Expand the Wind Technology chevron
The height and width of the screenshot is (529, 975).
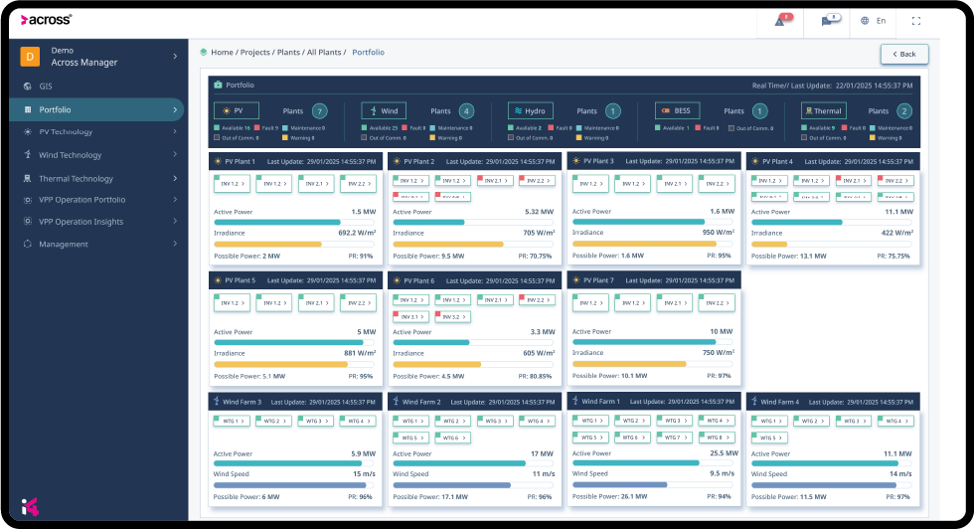(x=175, y=154)
